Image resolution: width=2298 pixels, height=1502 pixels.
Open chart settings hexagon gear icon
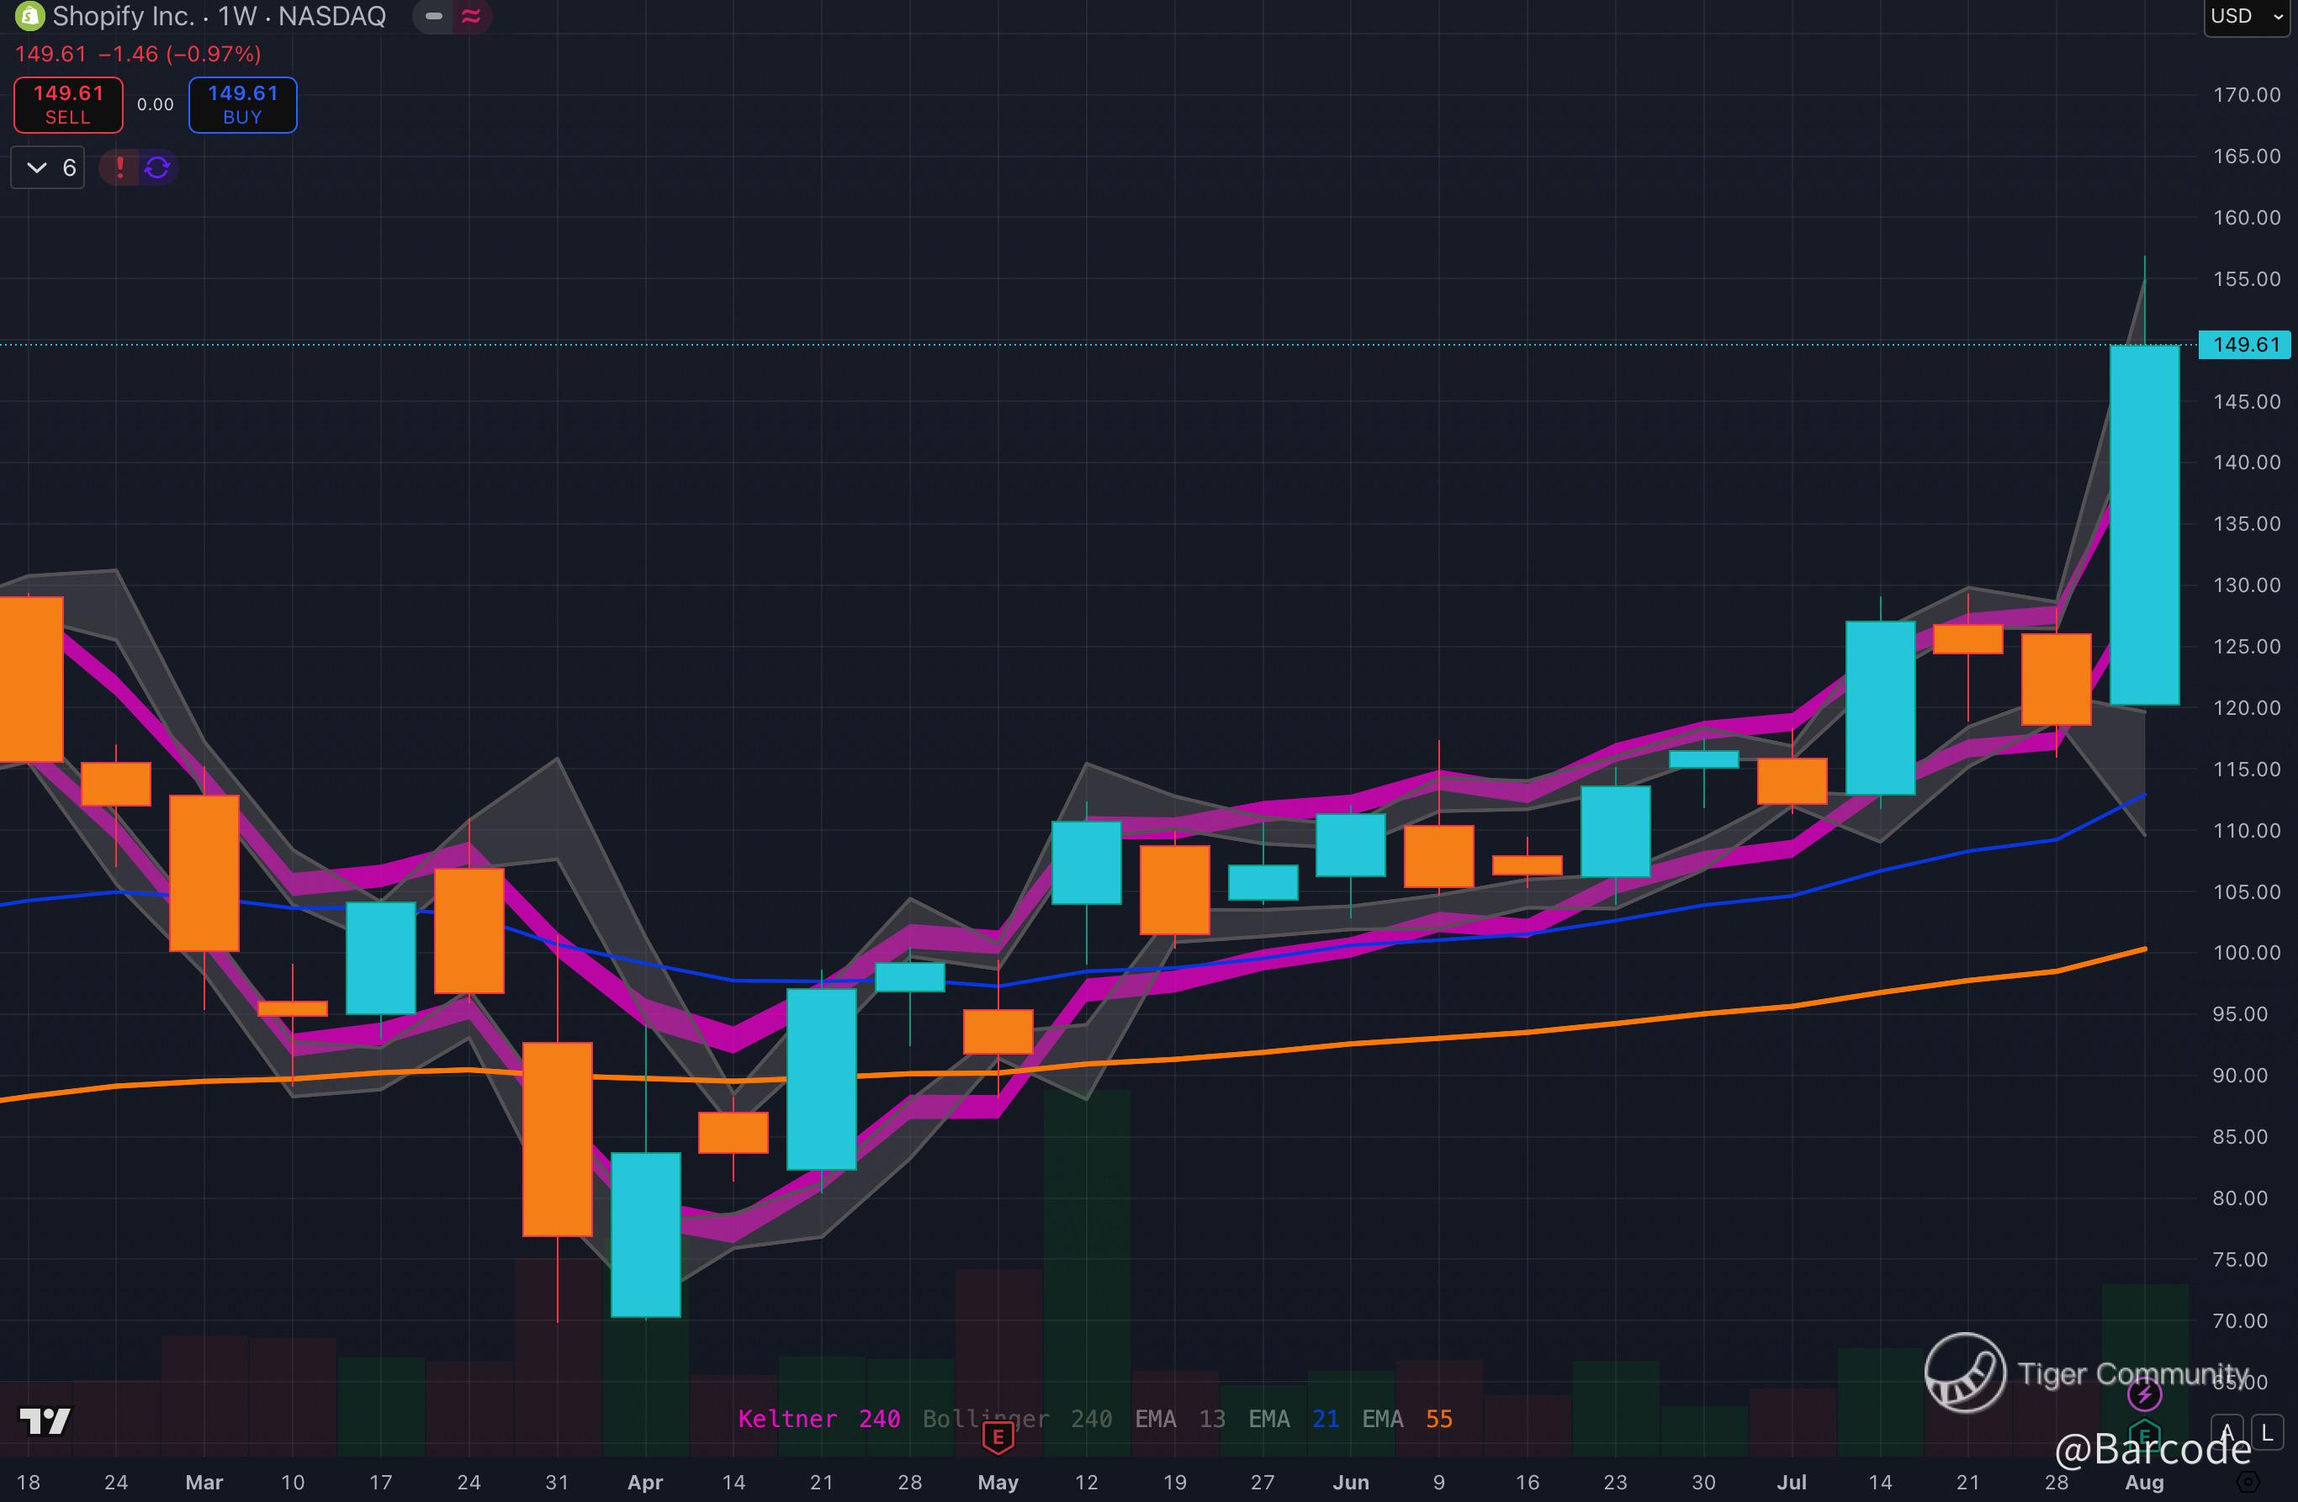point(2248,1482)
